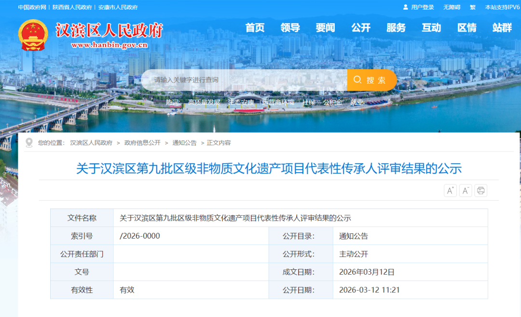Click the location pin icon in breadcrumb

pos(29,142)
